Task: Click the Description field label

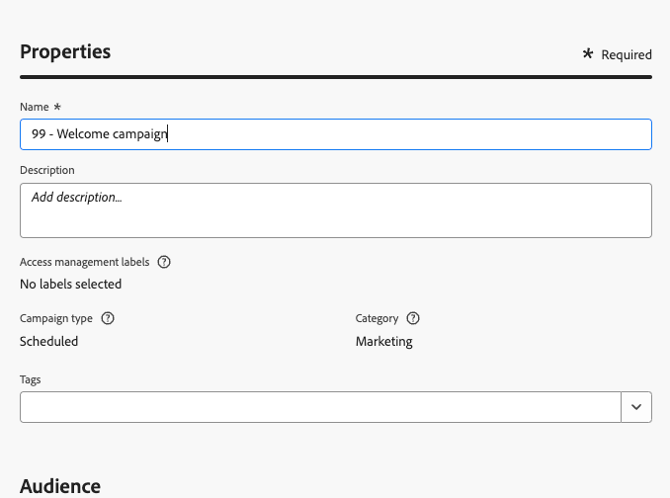Action: (x=46, y=170)
